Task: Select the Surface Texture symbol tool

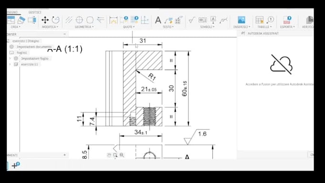Action: pos(192,20)
